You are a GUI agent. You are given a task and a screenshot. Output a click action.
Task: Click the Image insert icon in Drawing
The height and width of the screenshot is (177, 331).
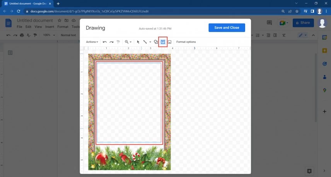(x=169, y=42)
